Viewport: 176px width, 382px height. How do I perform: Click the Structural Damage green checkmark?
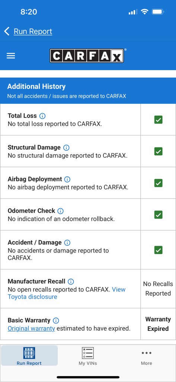tap(158, 151)
